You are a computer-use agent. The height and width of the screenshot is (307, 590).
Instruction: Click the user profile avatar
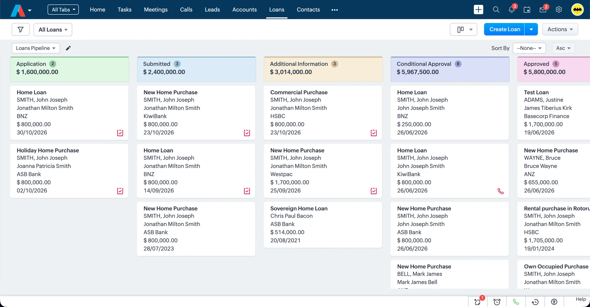point(577,9)
